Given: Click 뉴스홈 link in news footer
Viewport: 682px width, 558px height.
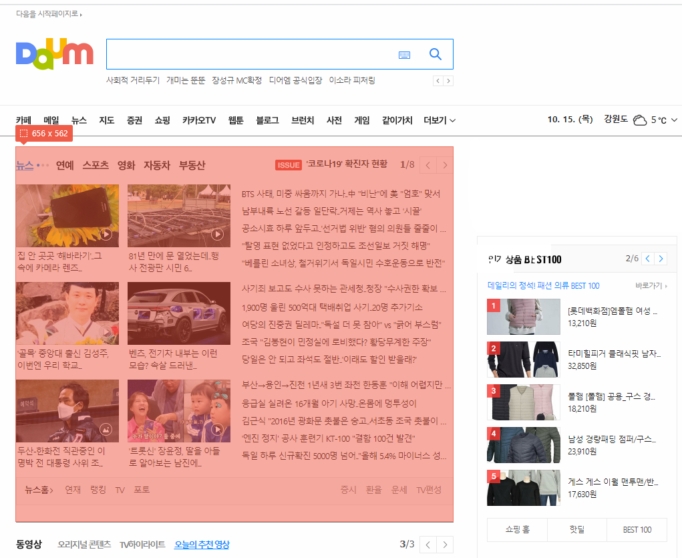Looking at the screenshot, I should 39,490.
